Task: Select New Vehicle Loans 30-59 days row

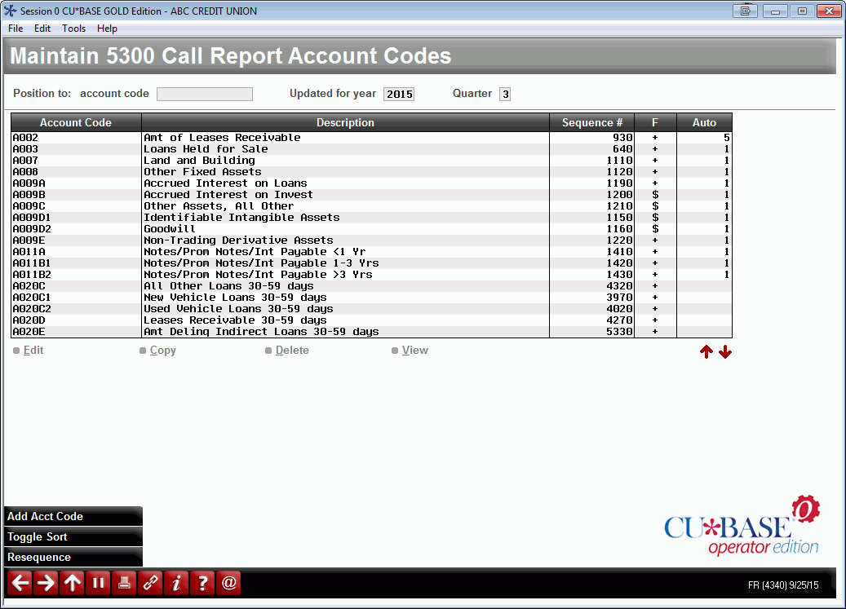Action: [x=371, y=298]
